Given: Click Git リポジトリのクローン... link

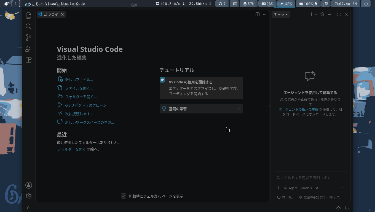Looking at the screenshot, I should (x=87, y=105).
